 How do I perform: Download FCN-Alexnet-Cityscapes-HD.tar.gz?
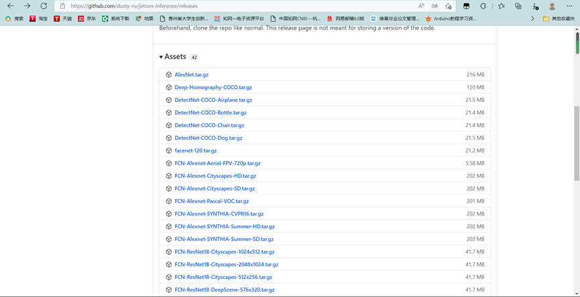coord(215,176)
